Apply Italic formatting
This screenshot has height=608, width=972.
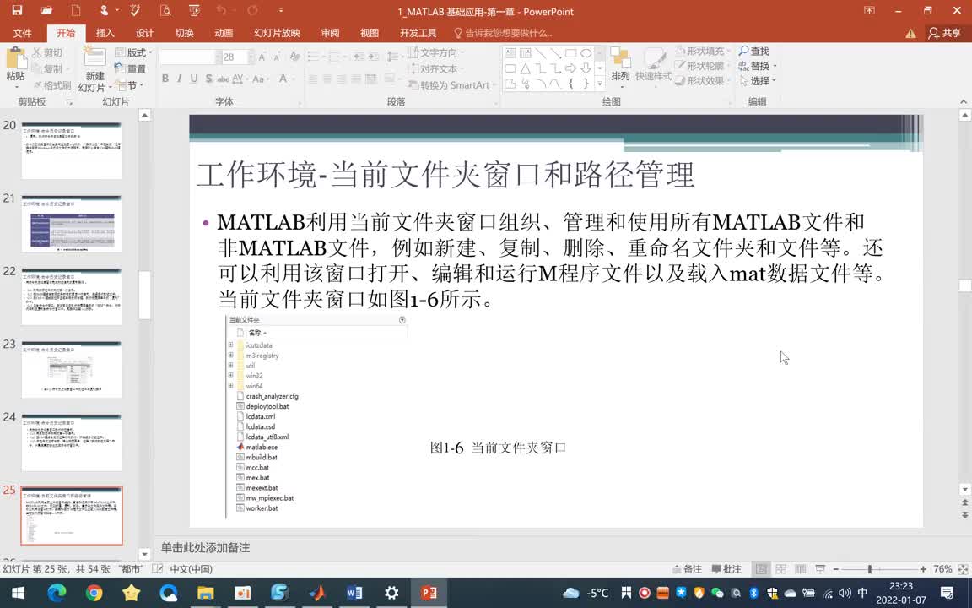coord(179,79)
